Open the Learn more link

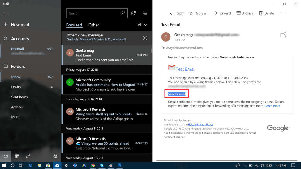coord(272,106)
